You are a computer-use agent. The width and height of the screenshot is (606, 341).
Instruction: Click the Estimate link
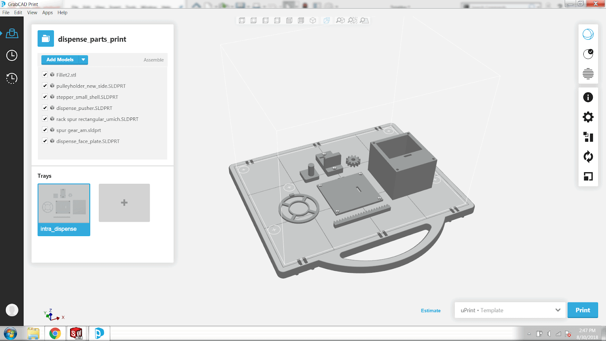431,311
